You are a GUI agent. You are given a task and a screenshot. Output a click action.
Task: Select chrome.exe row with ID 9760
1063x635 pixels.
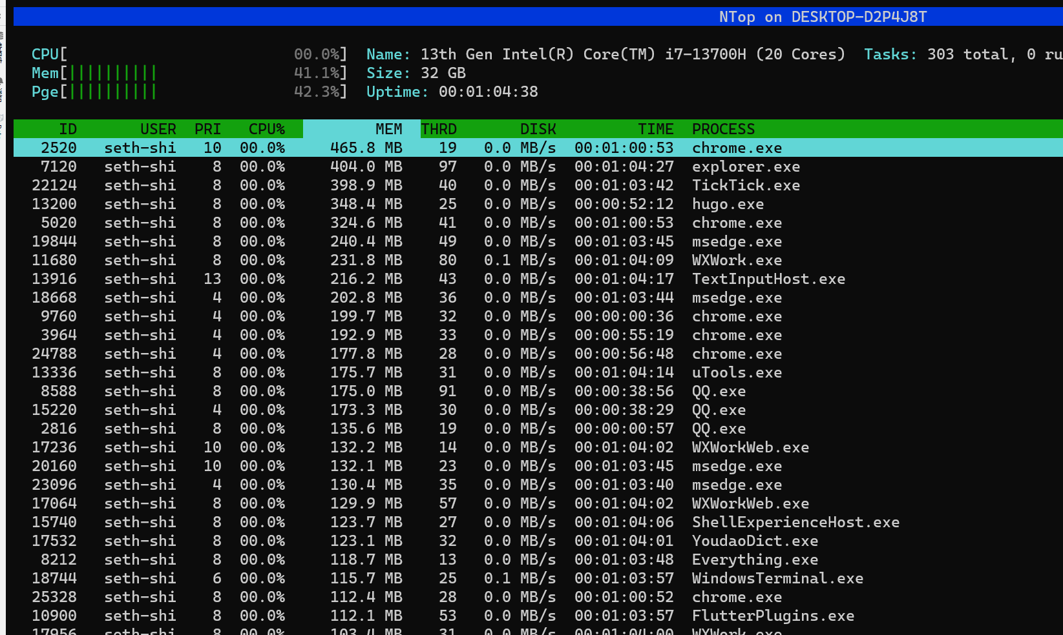click(538, 316)
